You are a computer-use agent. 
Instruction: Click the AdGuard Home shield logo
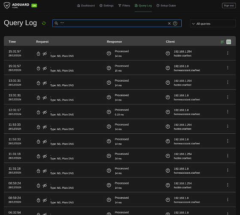[7, 5]
